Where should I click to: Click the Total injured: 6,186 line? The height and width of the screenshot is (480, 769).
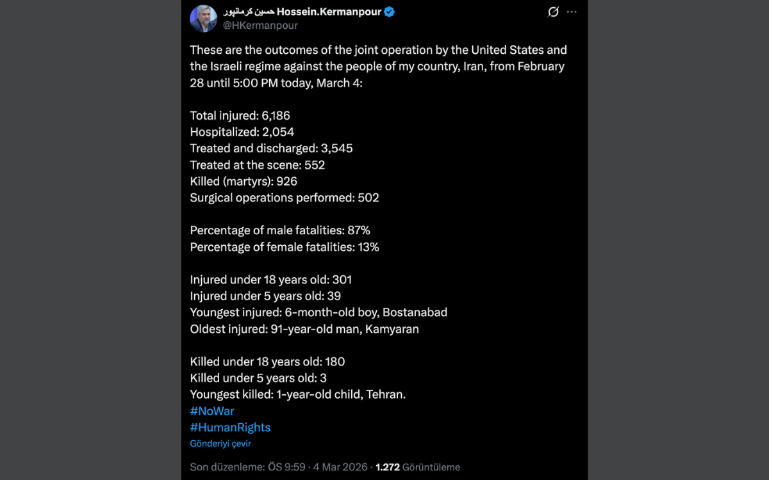240,116
